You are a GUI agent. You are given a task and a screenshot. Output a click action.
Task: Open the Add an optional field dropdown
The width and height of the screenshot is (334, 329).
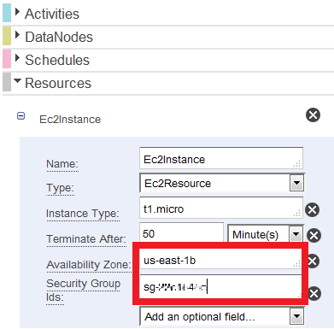coord(296,316)
